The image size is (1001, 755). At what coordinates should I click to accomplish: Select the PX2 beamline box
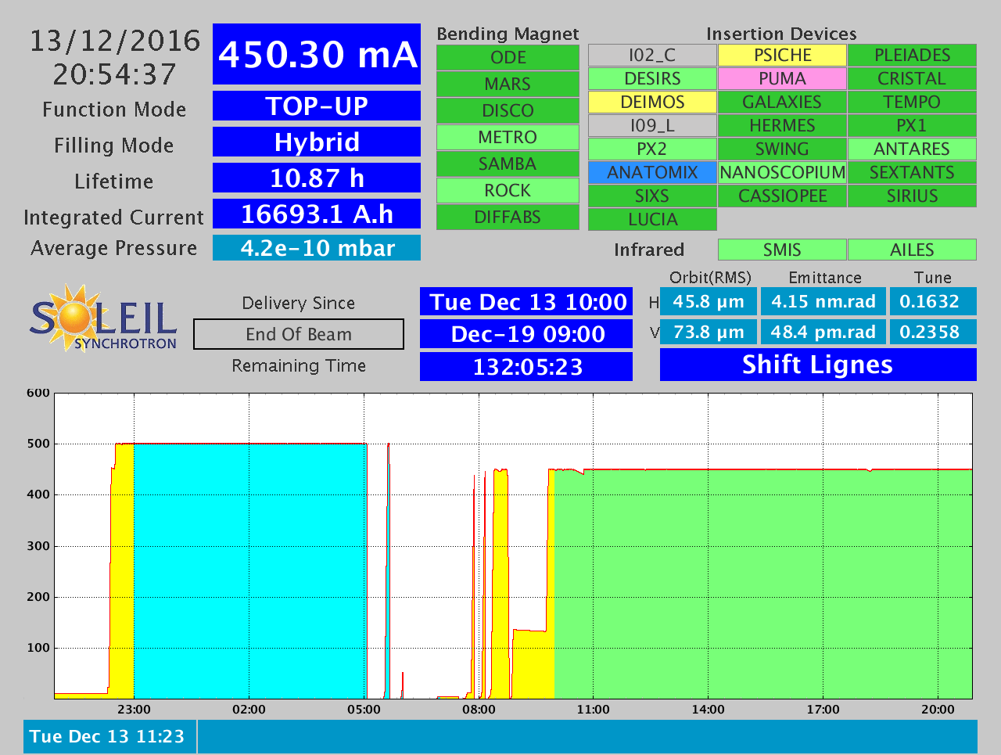click(652, 149)
